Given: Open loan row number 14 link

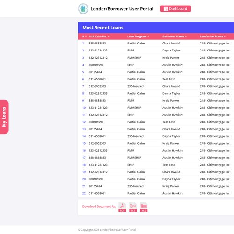Looking at the screenshot, I should tap(84, 136).
